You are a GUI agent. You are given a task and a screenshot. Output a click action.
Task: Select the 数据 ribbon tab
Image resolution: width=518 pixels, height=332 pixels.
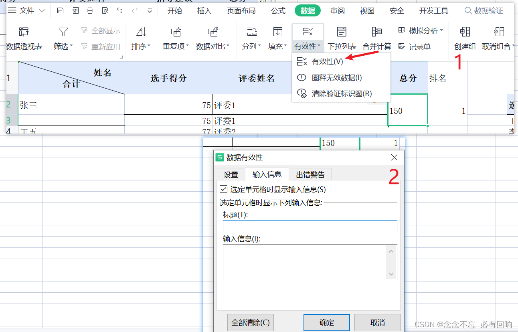pyautogui.click(x=308, y=11)
